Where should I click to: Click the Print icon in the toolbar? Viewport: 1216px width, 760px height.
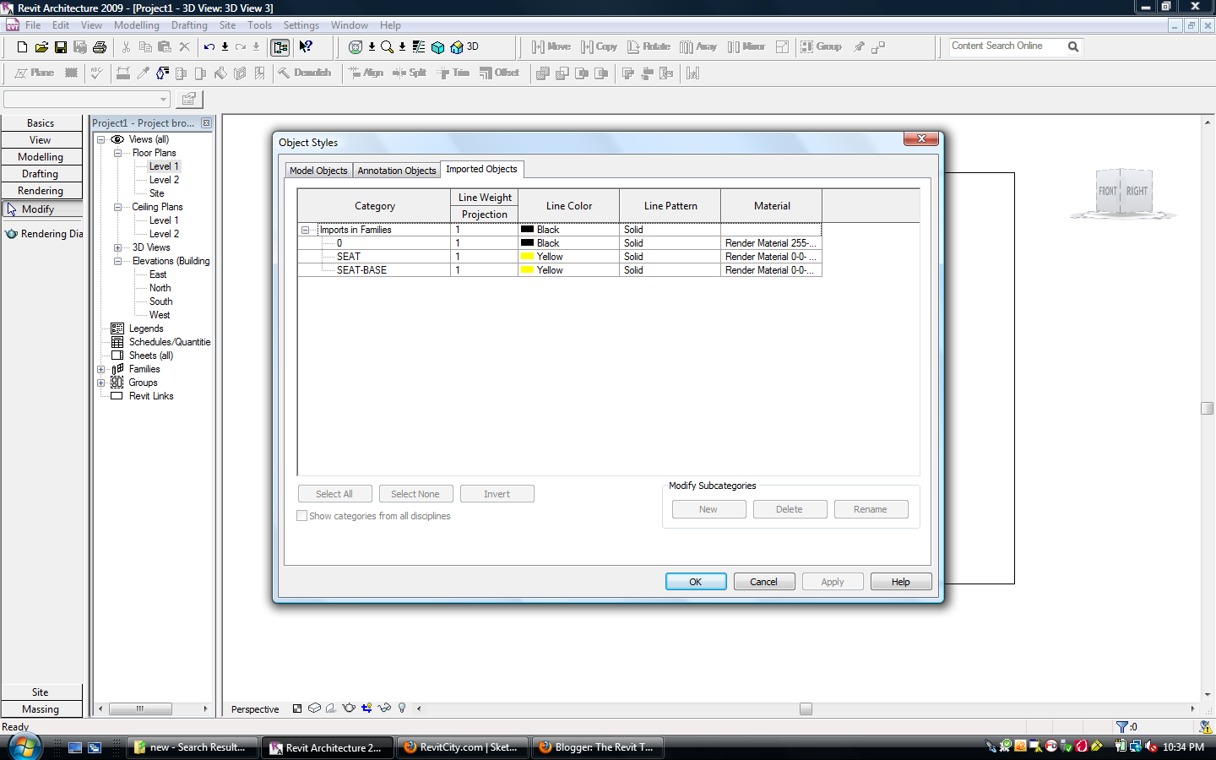100,47
